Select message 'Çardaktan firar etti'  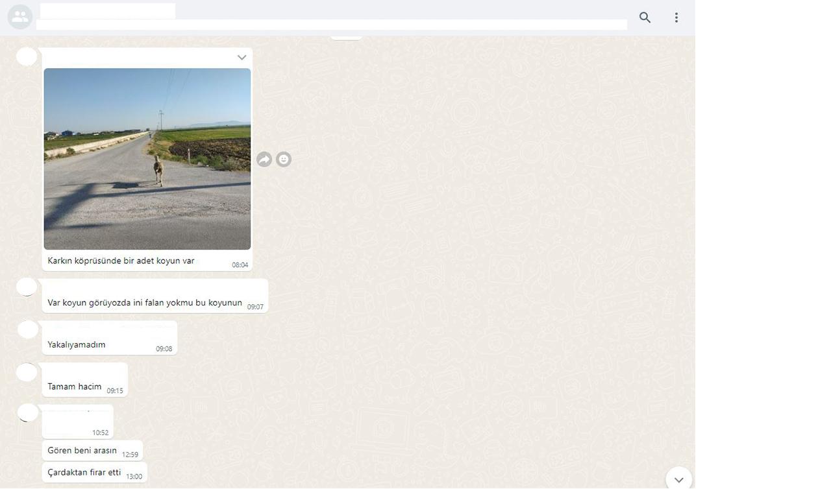pos(84,472)
